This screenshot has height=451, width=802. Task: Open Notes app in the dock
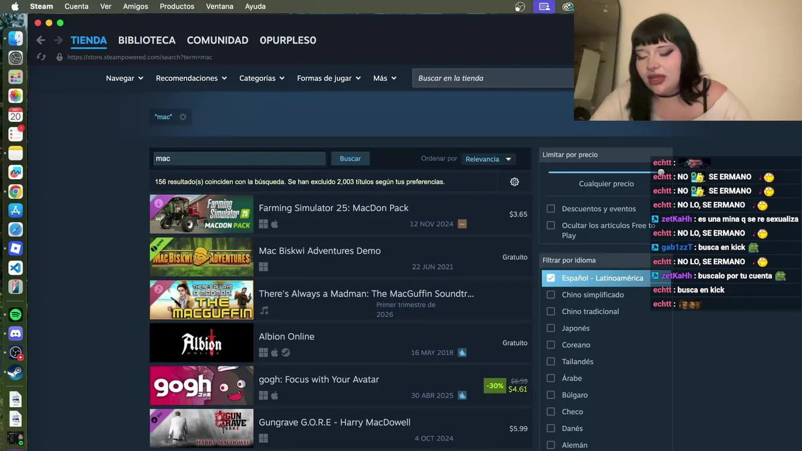(x=16, y=153)
